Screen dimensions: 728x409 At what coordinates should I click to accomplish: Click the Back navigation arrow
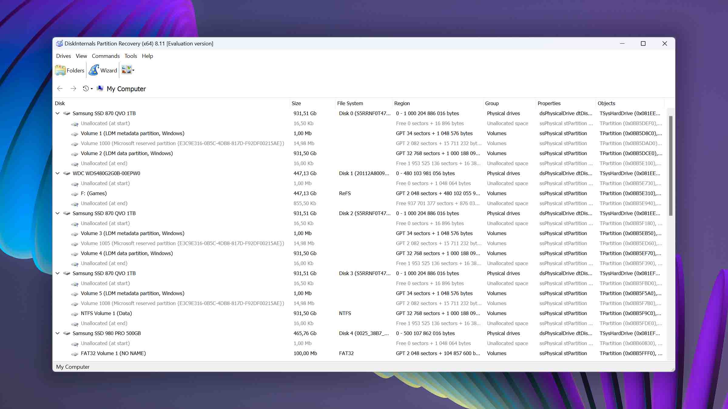(60, 88)
